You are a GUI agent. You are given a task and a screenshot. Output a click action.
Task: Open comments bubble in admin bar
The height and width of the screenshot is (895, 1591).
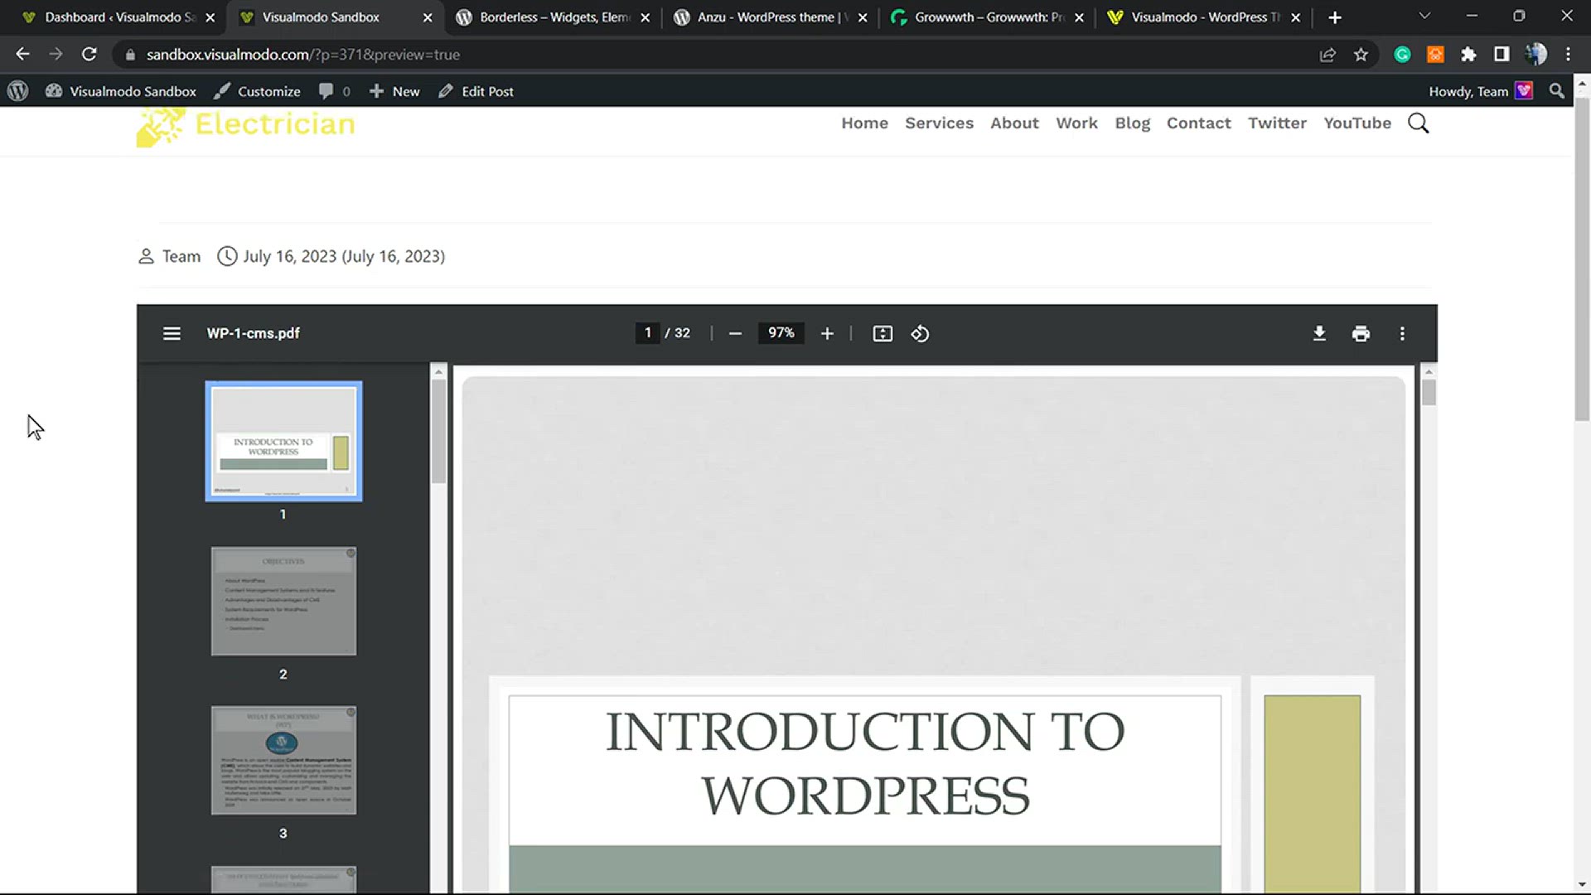[335, 91]
